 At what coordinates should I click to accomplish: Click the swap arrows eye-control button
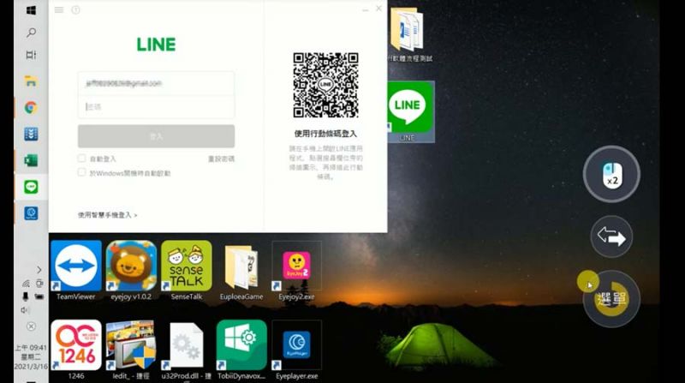point(611,236)
